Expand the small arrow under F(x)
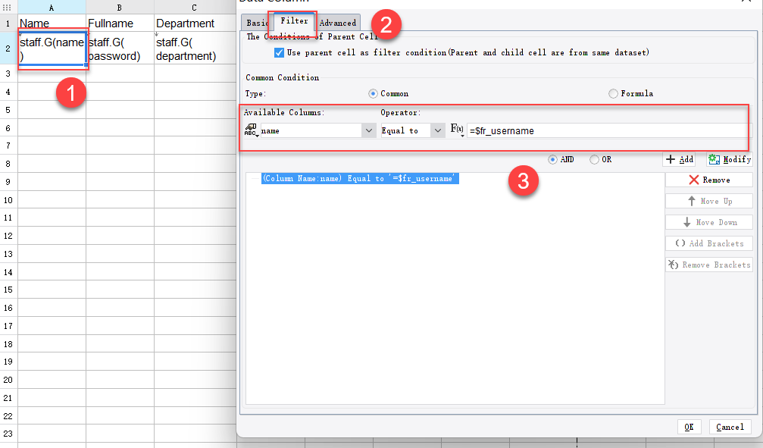The image size is (763, 448). (462, 136)
